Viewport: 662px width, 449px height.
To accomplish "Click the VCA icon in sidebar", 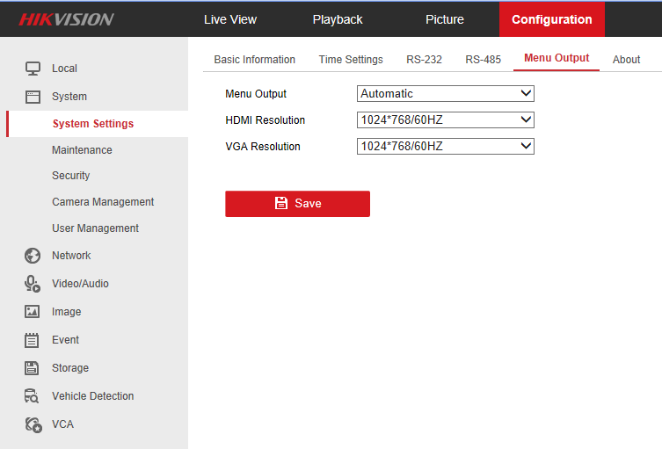I will (33, 424).
